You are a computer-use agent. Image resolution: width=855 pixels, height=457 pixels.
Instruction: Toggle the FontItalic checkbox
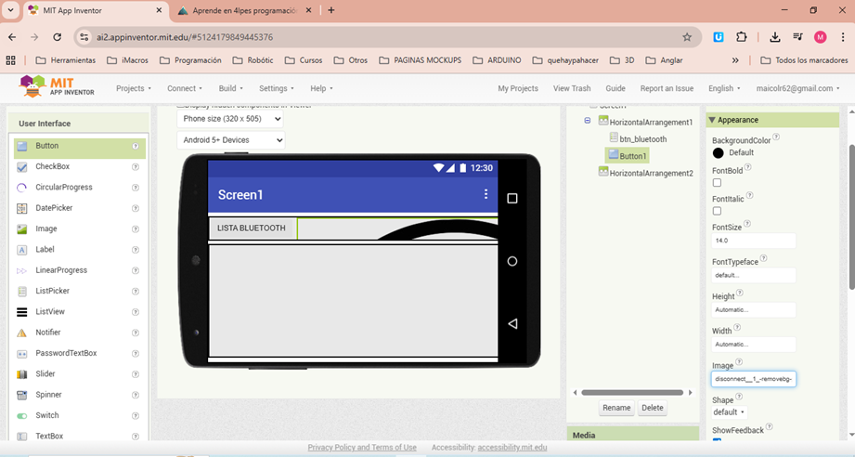(717, 211)
